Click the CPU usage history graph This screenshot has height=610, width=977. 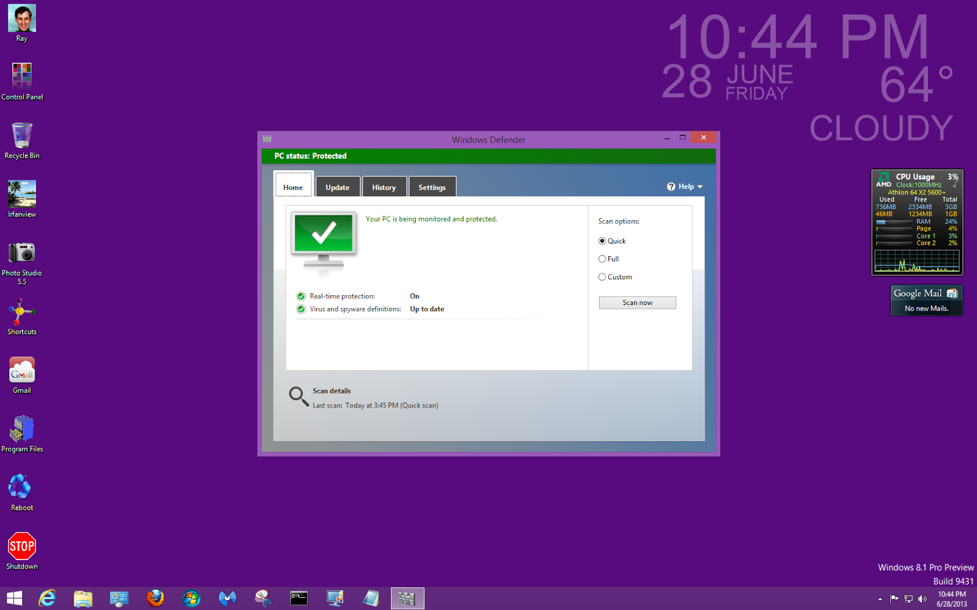[917, 260]
